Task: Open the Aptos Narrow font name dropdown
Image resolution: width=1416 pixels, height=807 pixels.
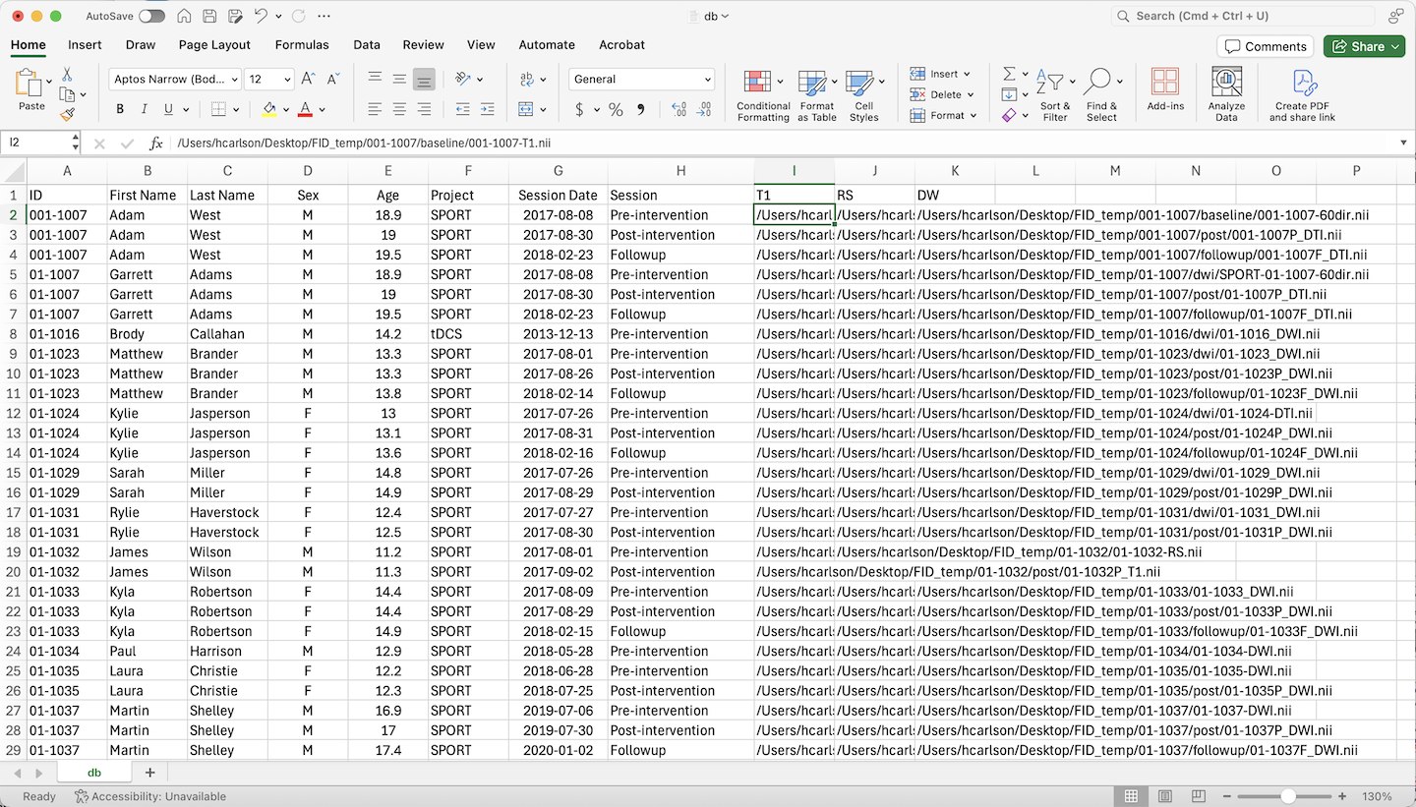Action: [x=233, y=80]
